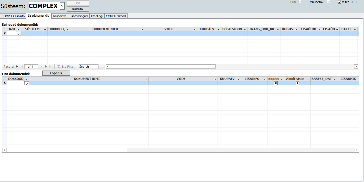This screenshot has height=182, width=364.
Task: Open the Süsteem COMPLEX dropdown
Action: coord(62,6)
